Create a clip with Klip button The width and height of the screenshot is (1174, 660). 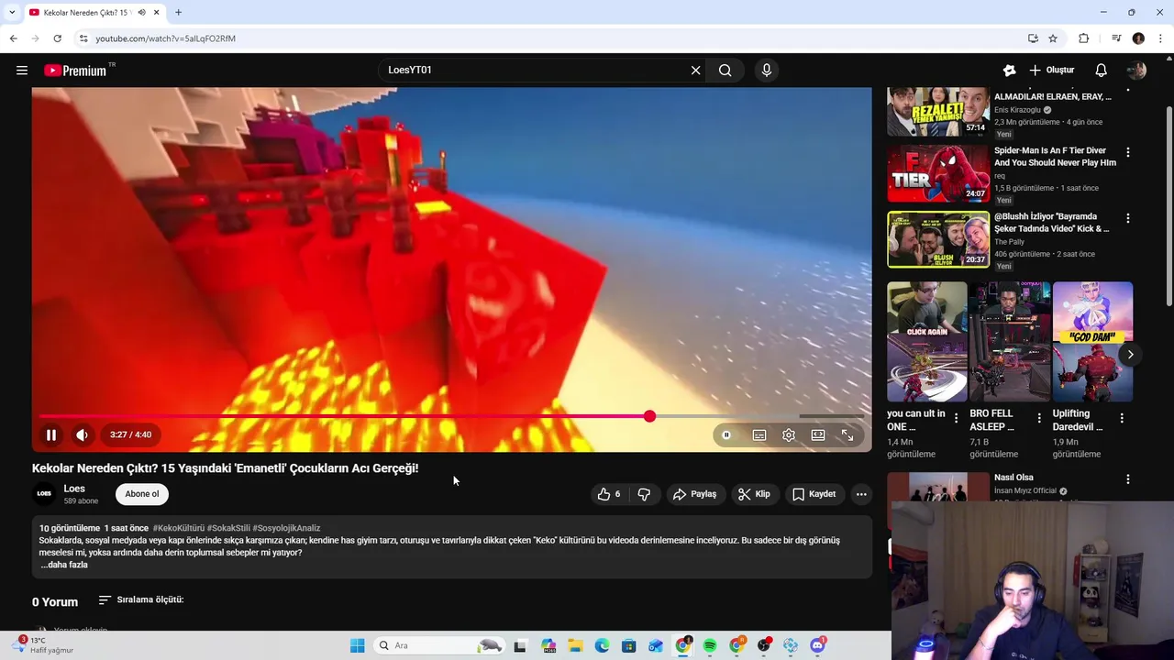pyautogui.click(x=754, y=494)
